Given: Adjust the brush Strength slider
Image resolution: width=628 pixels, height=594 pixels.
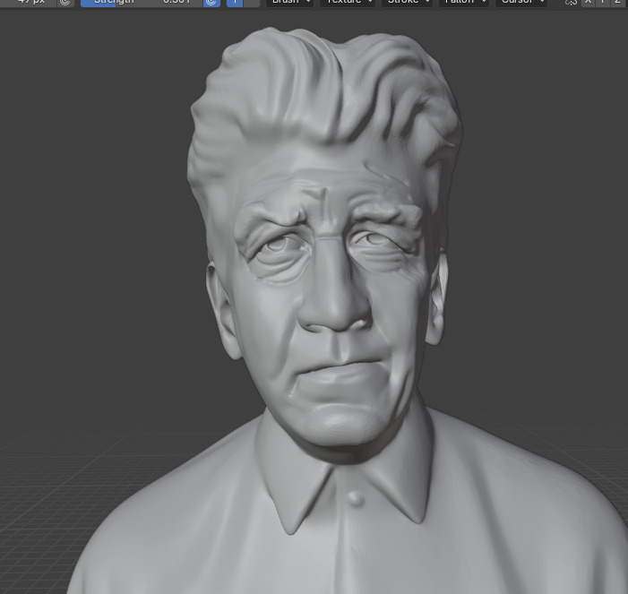Looking at the screenshot, I should [x=142, y=2].
